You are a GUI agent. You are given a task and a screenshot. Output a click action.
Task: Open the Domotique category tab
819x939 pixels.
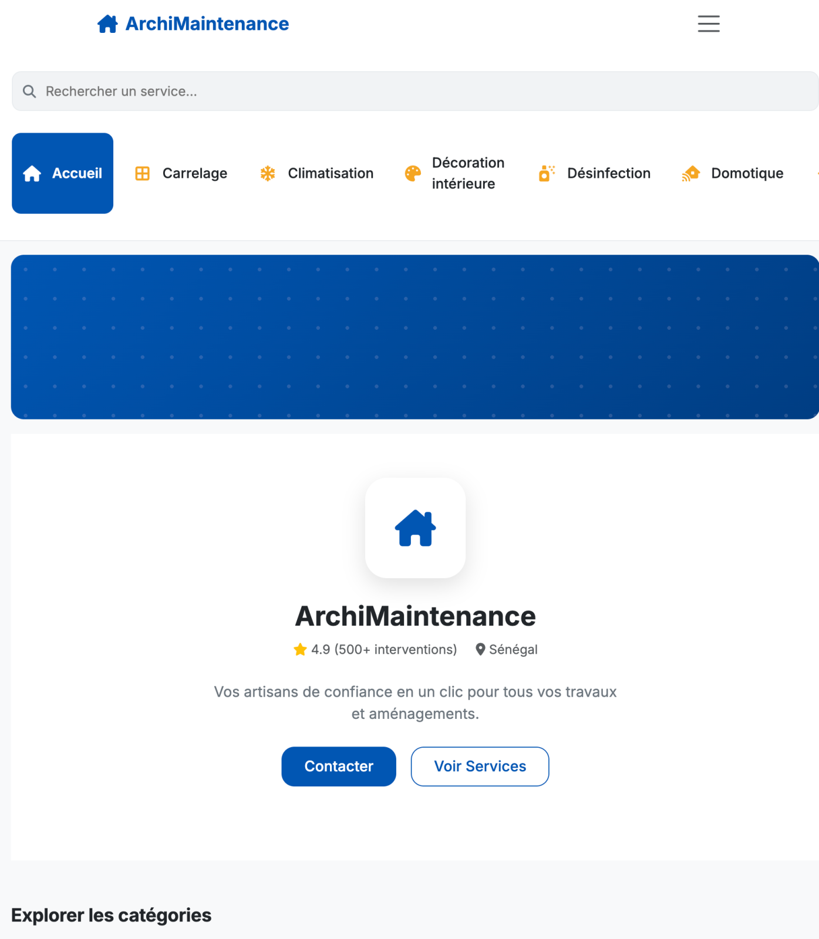click(x=733, y=173)
